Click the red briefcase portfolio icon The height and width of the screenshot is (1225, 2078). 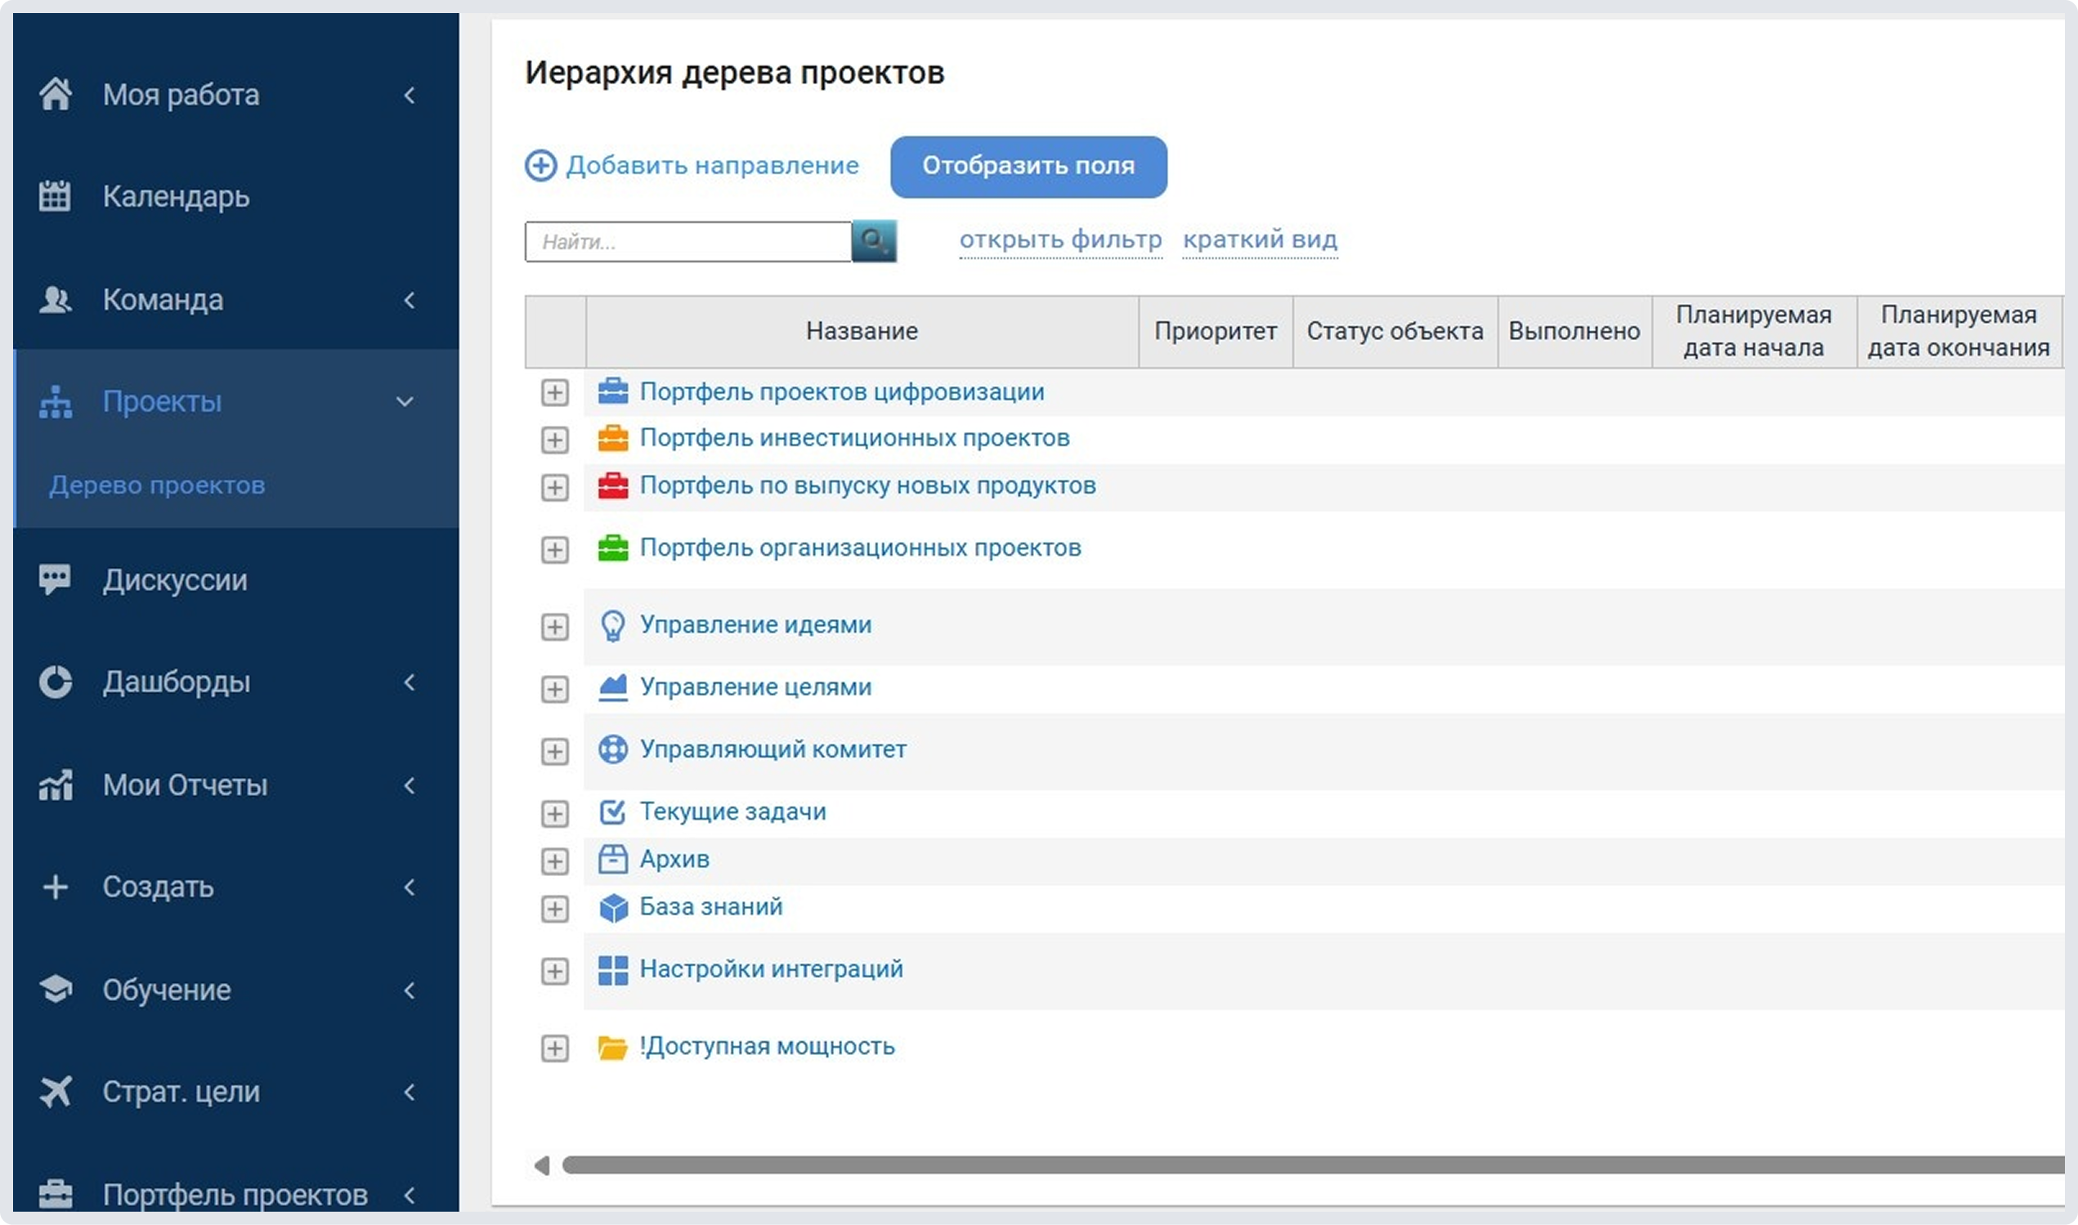pos(612,486)
